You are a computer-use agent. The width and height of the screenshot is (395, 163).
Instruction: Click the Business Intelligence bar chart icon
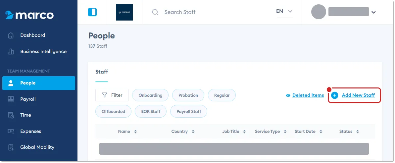click(x=11, y=51)
